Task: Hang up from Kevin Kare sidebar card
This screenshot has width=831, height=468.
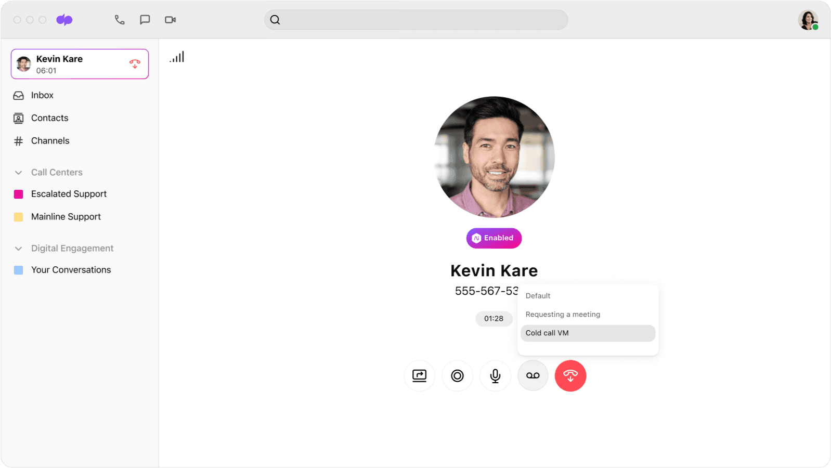Action: pyautogui.click(x=135, y=64)
